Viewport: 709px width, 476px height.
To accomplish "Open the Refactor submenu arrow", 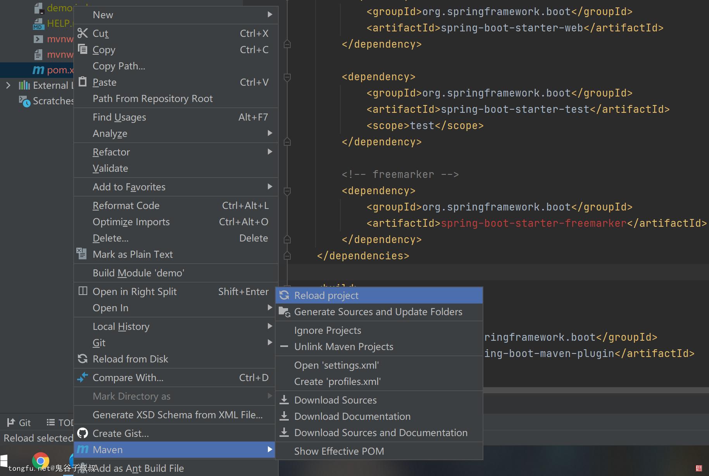I will [270, 152].
